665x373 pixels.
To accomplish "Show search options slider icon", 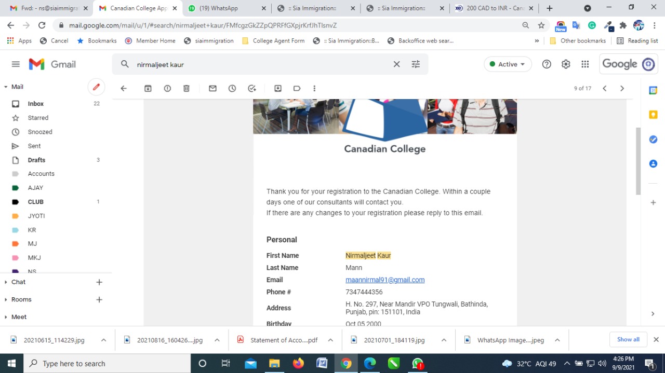I will (x=416, y=64).
